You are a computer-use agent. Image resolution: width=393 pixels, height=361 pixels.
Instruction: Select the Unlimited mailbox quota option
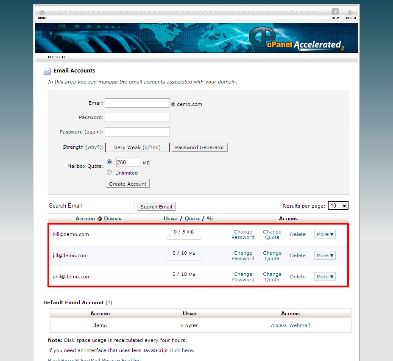[x=109, y=172]
